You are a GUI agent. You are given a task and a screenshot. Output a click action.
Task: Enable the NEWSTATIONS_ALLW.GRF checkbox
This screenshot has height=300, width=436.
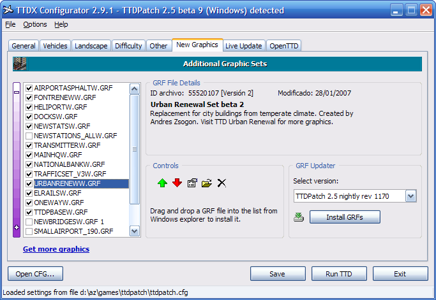pyautogui.click(x=29, y=136)
